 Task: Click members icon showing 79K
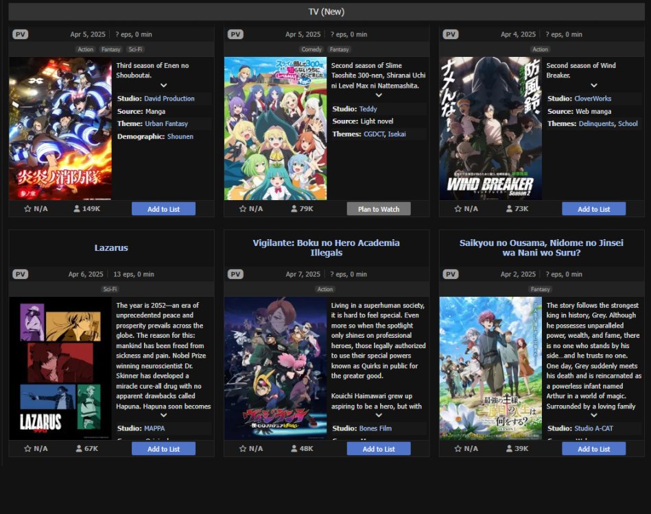(294, 208)
